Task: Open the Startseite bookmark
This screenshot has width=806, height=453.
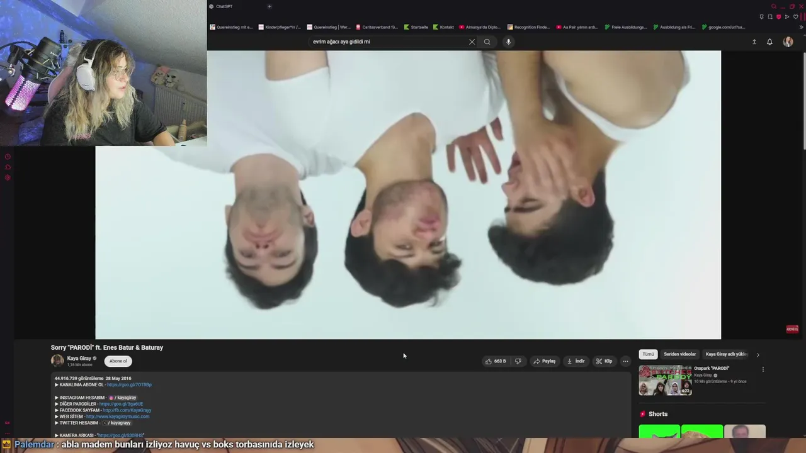Action: click(416, 27)
